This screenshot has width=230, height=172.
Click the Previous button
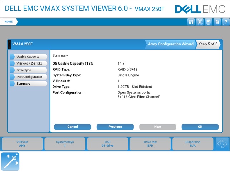115,127
